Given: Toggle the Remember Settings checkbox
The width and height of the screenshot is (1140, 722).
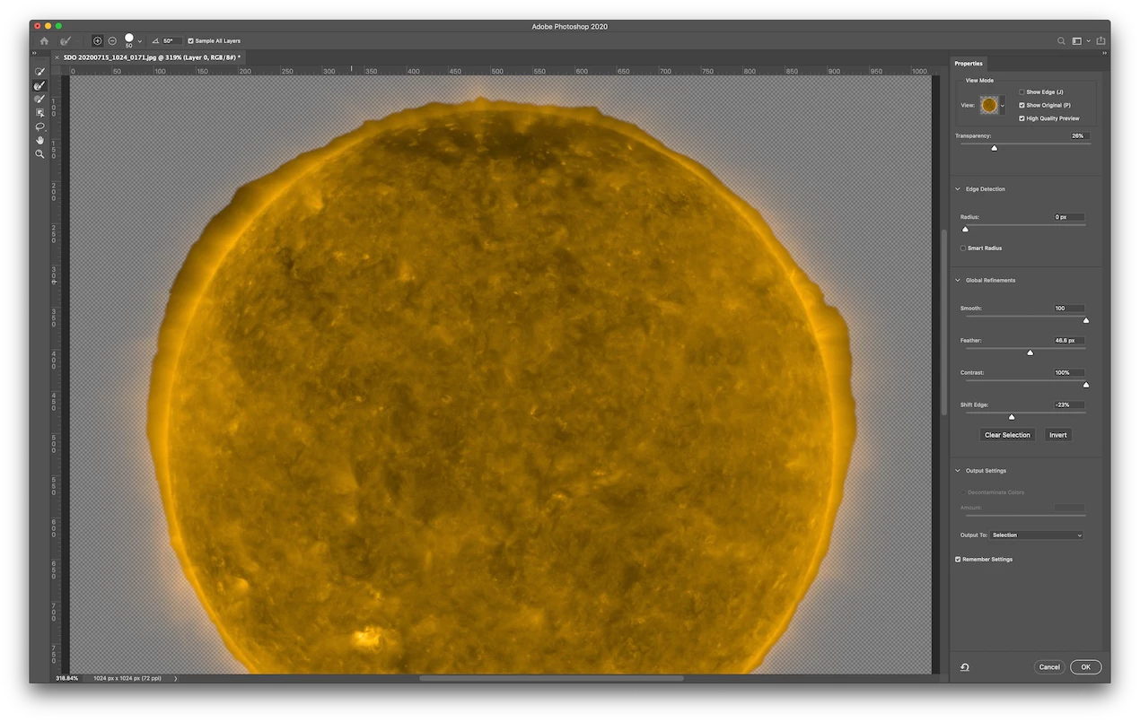Looking at the screenshot, I should tap(958, 560).
